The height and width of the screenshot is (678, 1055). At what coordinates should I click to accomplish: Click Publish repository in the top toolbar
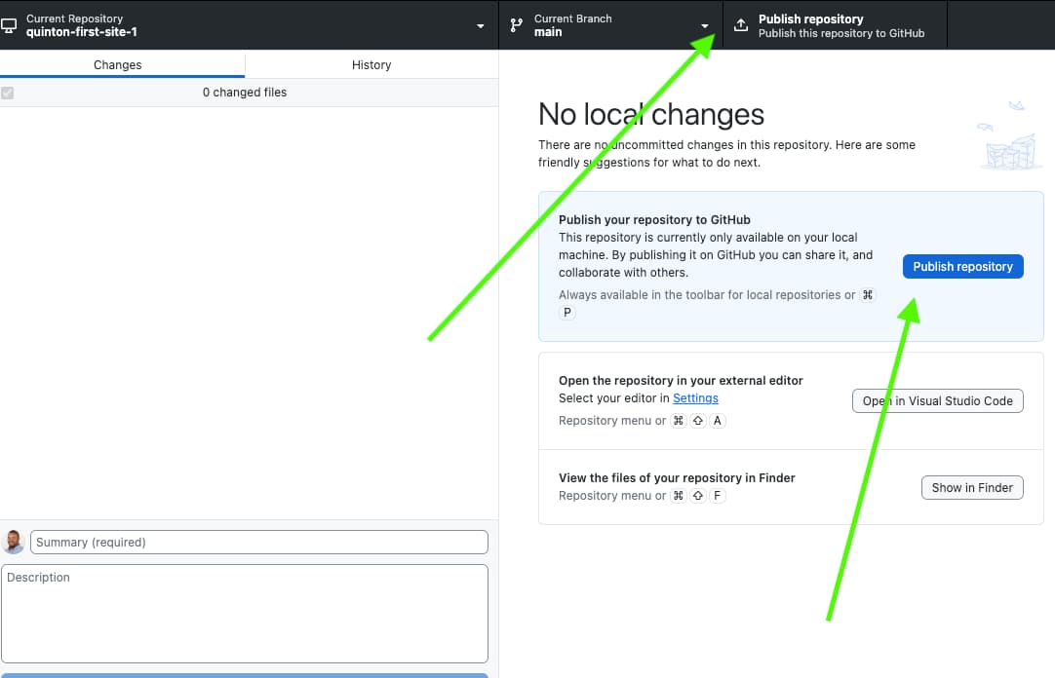coord(835,25)
